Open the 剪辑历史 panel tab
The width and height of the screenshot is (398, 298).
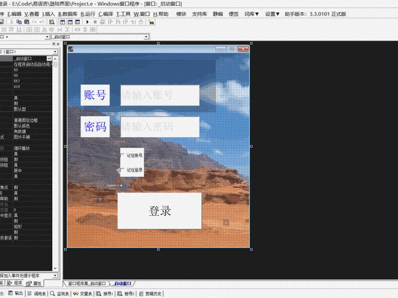(x=150, y=294)
